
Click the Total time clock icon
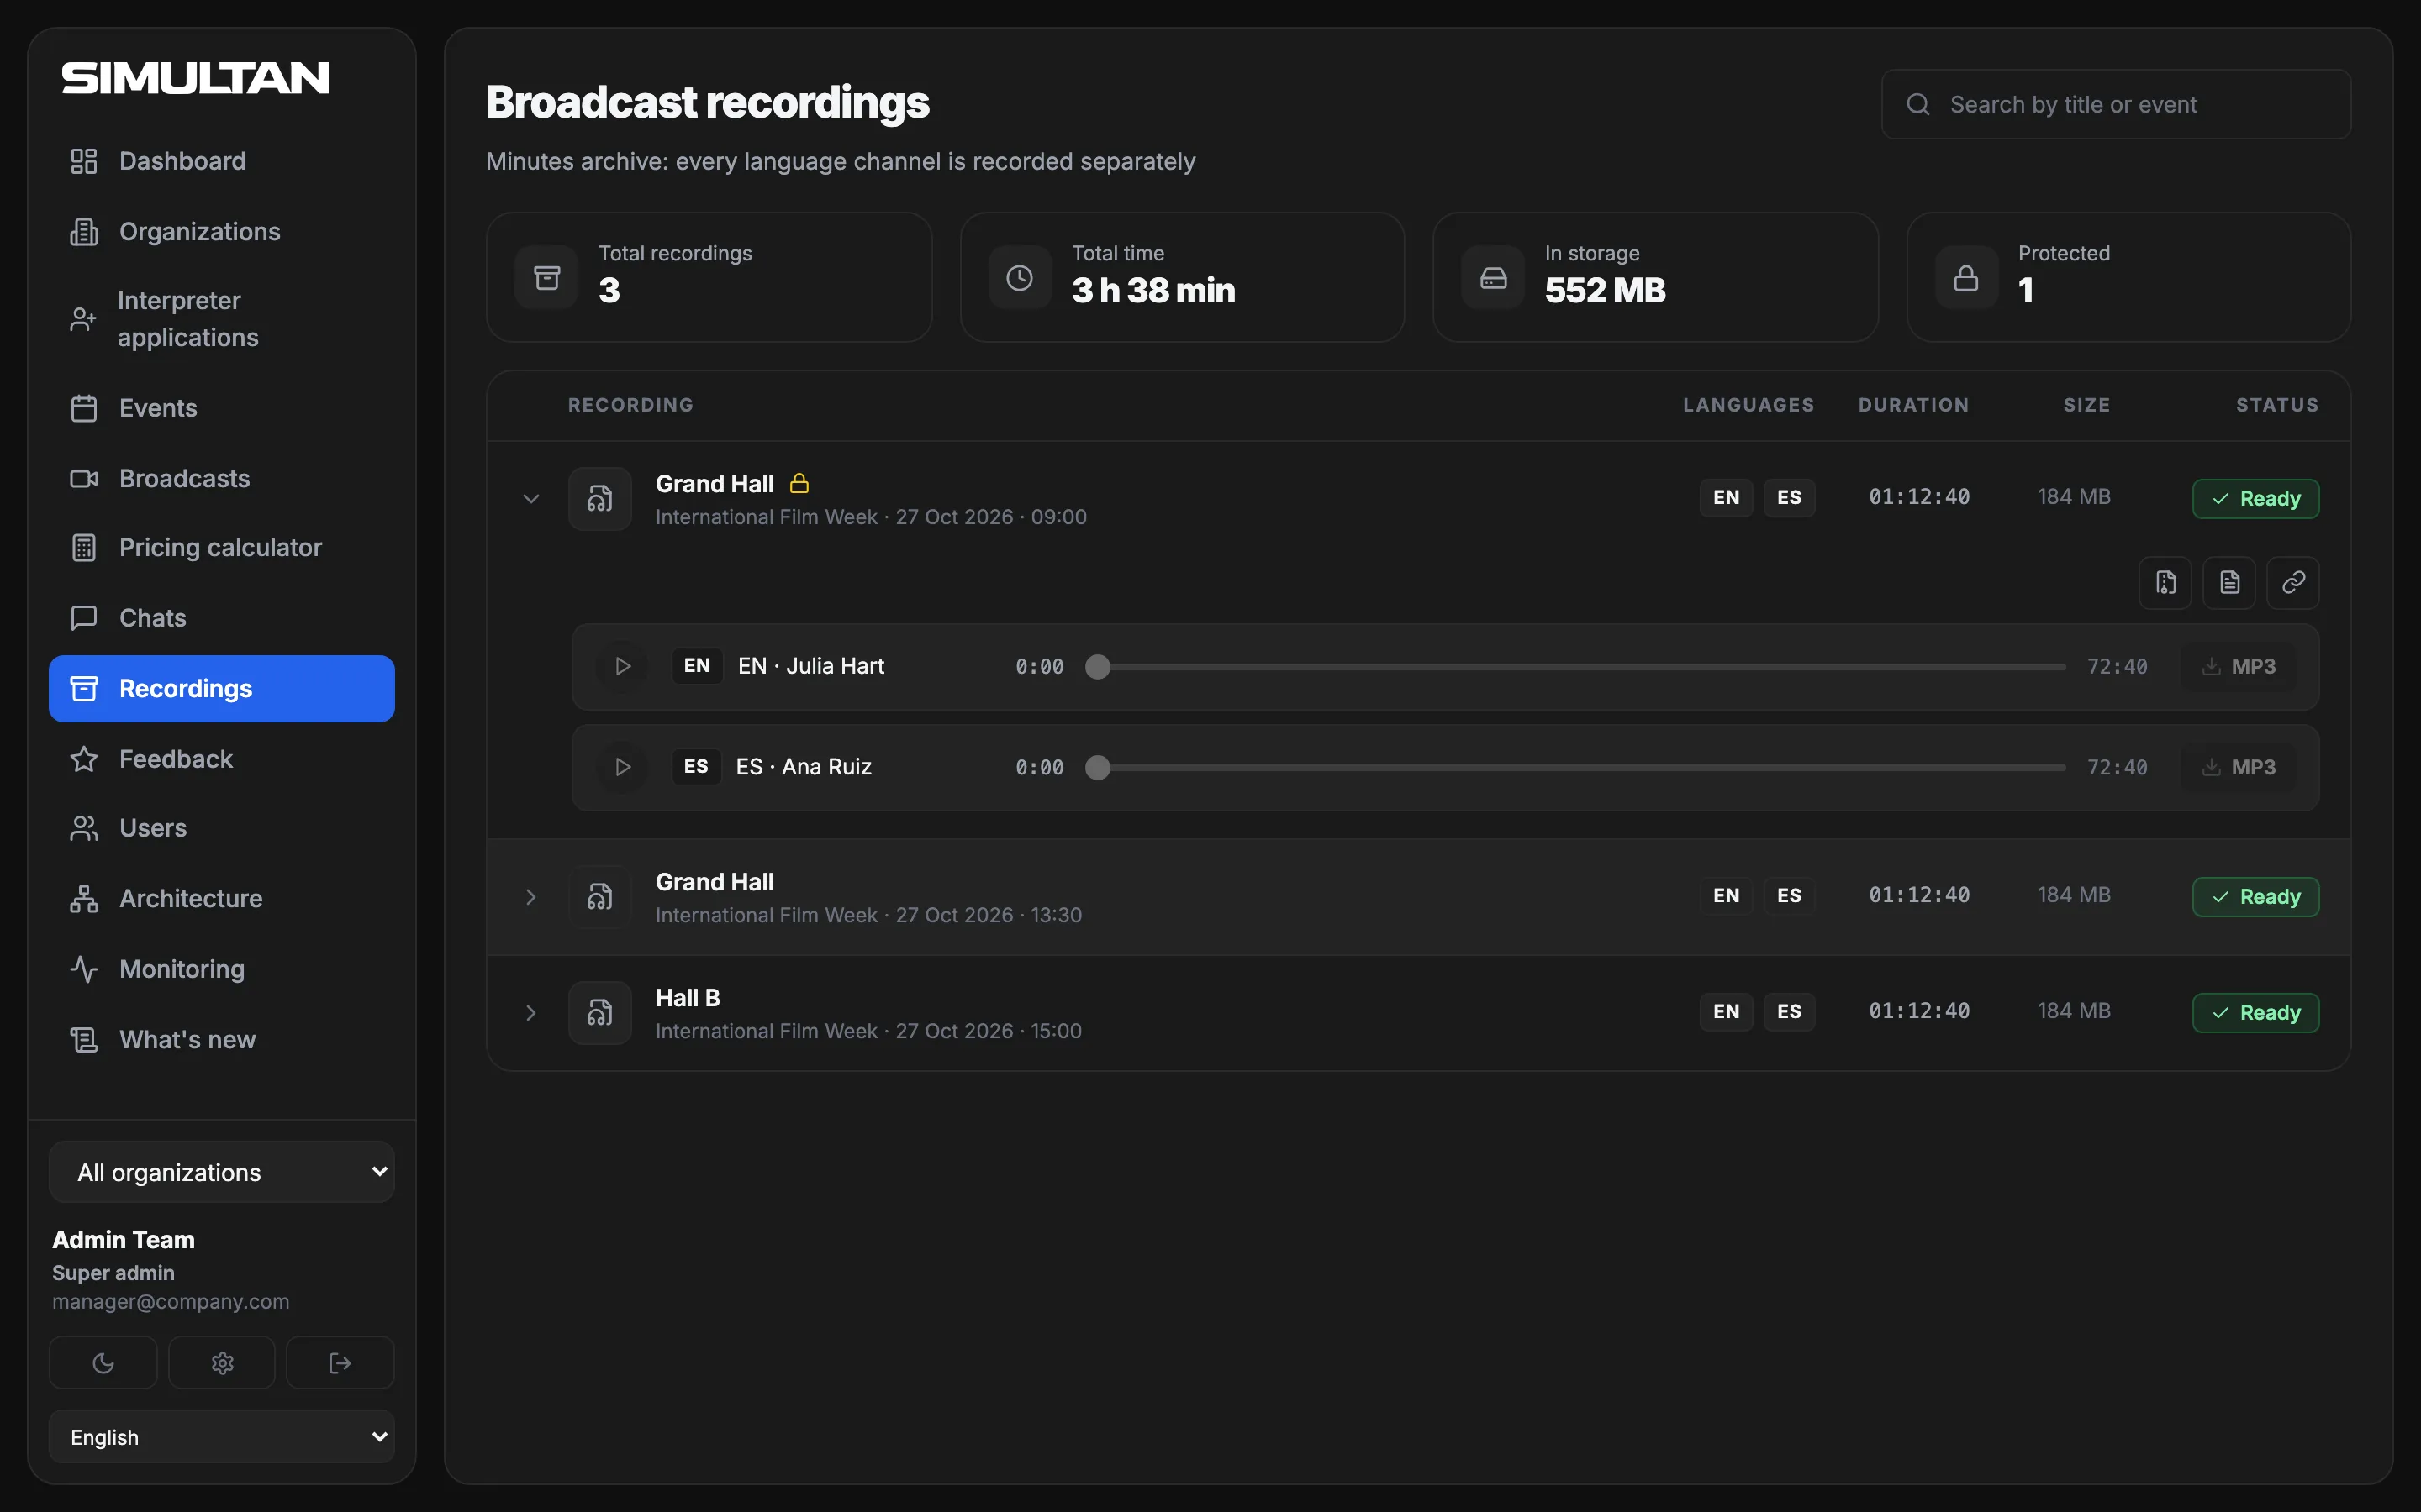pyautogui.click(x=1020, y=277)
